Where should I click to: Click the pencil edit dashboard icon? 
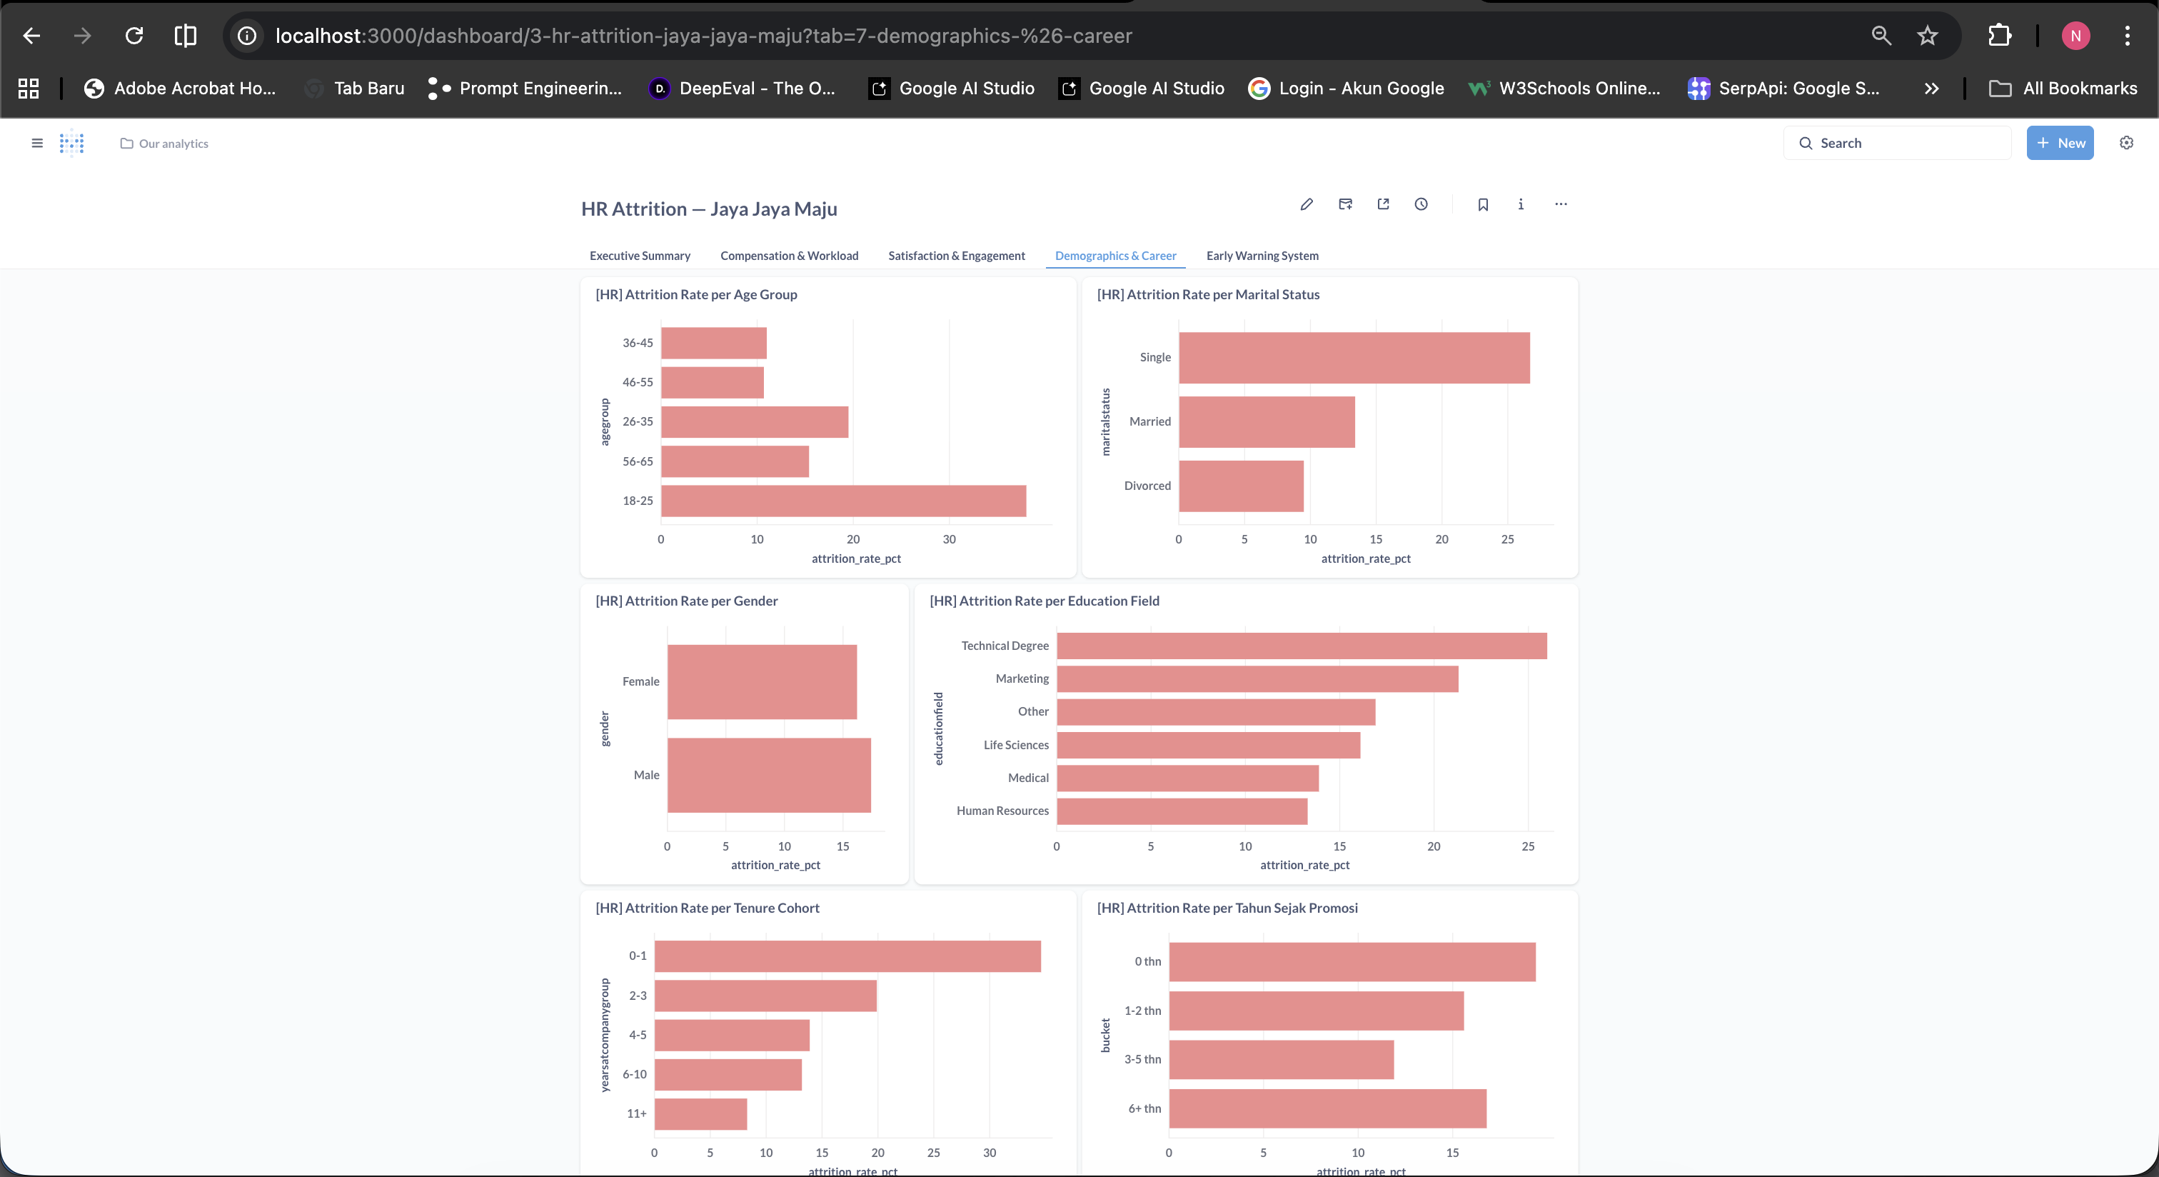(1307, 204)
